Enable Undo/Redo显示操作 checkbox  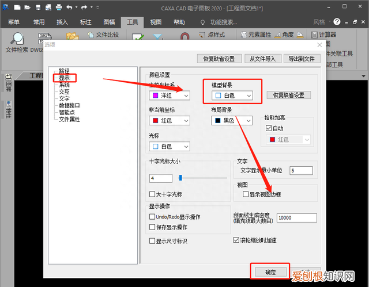click(152, 217)
